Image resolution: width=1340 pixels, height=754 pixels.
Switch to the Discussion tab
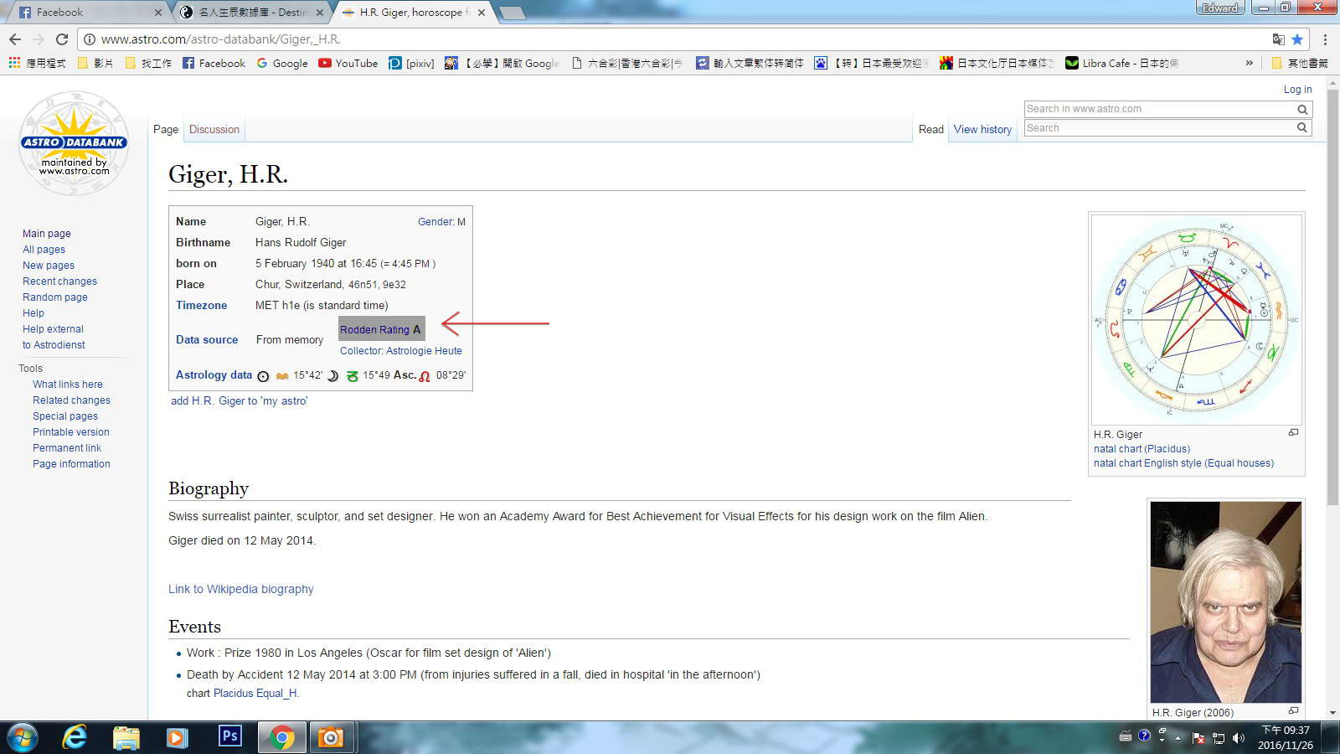pyautogui.click(x=214, y=129)
